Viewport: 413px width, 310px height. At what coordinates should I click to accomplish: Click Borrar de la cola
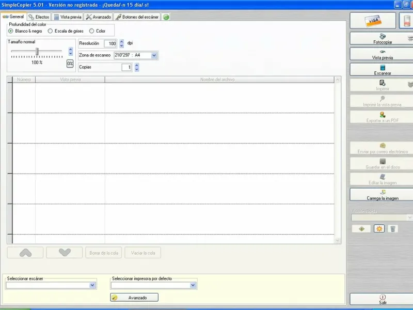point(104,253)
